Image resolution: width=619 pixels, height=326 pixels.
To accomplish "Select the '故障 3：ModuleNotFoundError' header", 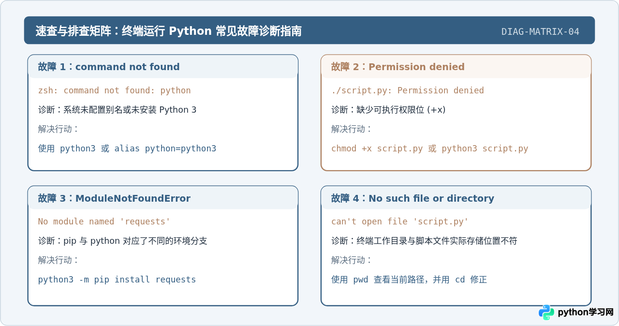I will coord(163,198).
